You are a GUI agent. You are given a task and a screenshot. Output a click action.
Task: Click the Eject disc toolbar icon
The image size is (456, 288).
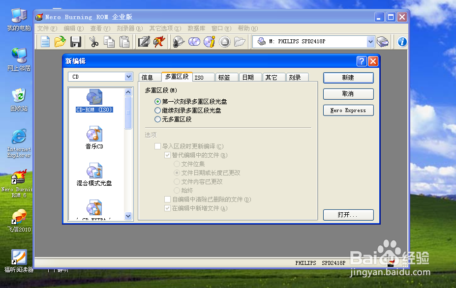[x=224, y=42]
